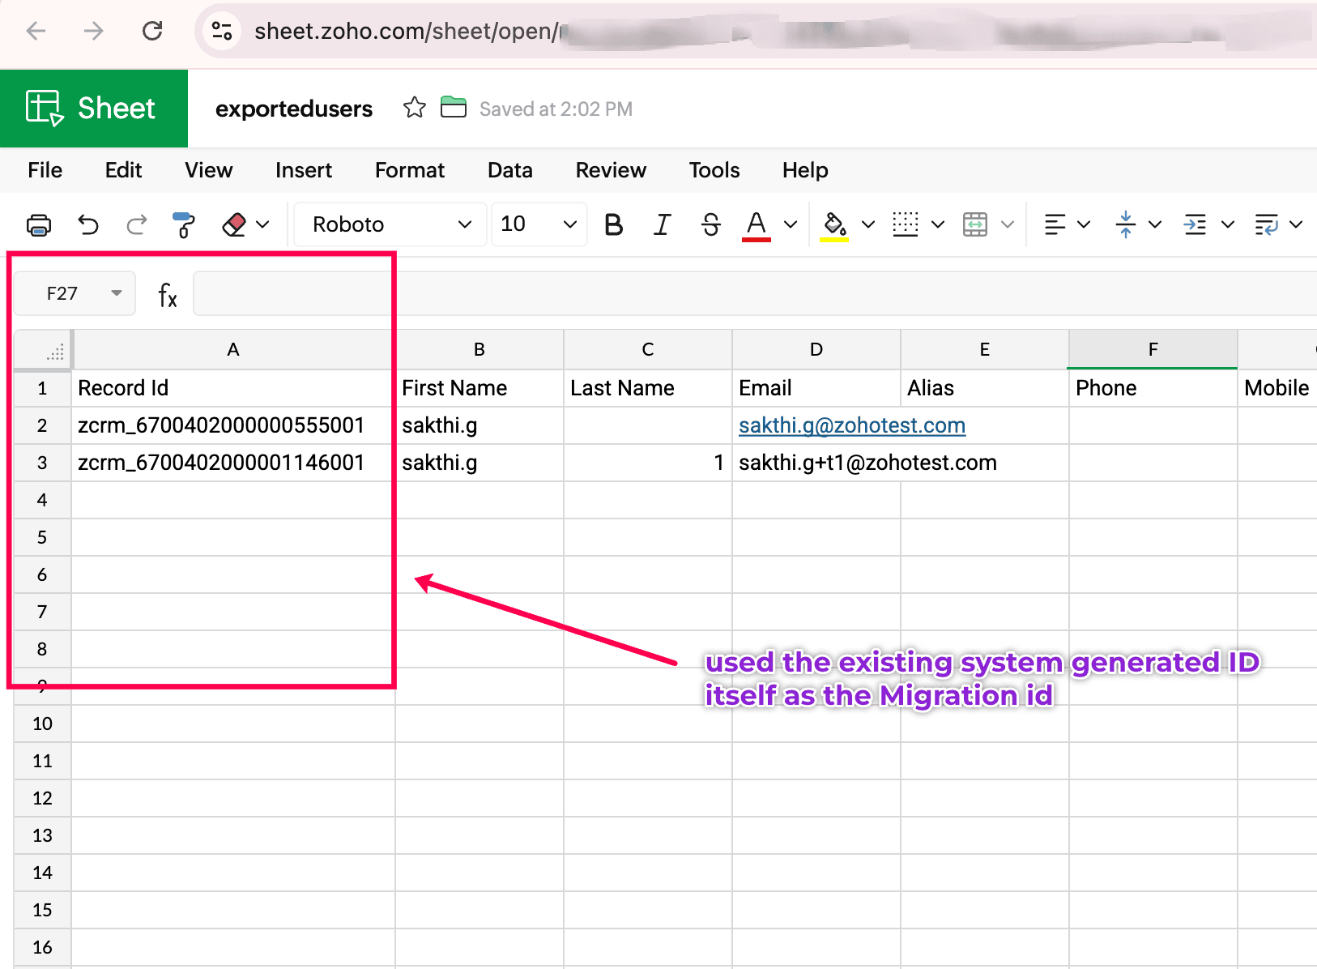
Task: Select column B header
Action: (x=479, y=350)
